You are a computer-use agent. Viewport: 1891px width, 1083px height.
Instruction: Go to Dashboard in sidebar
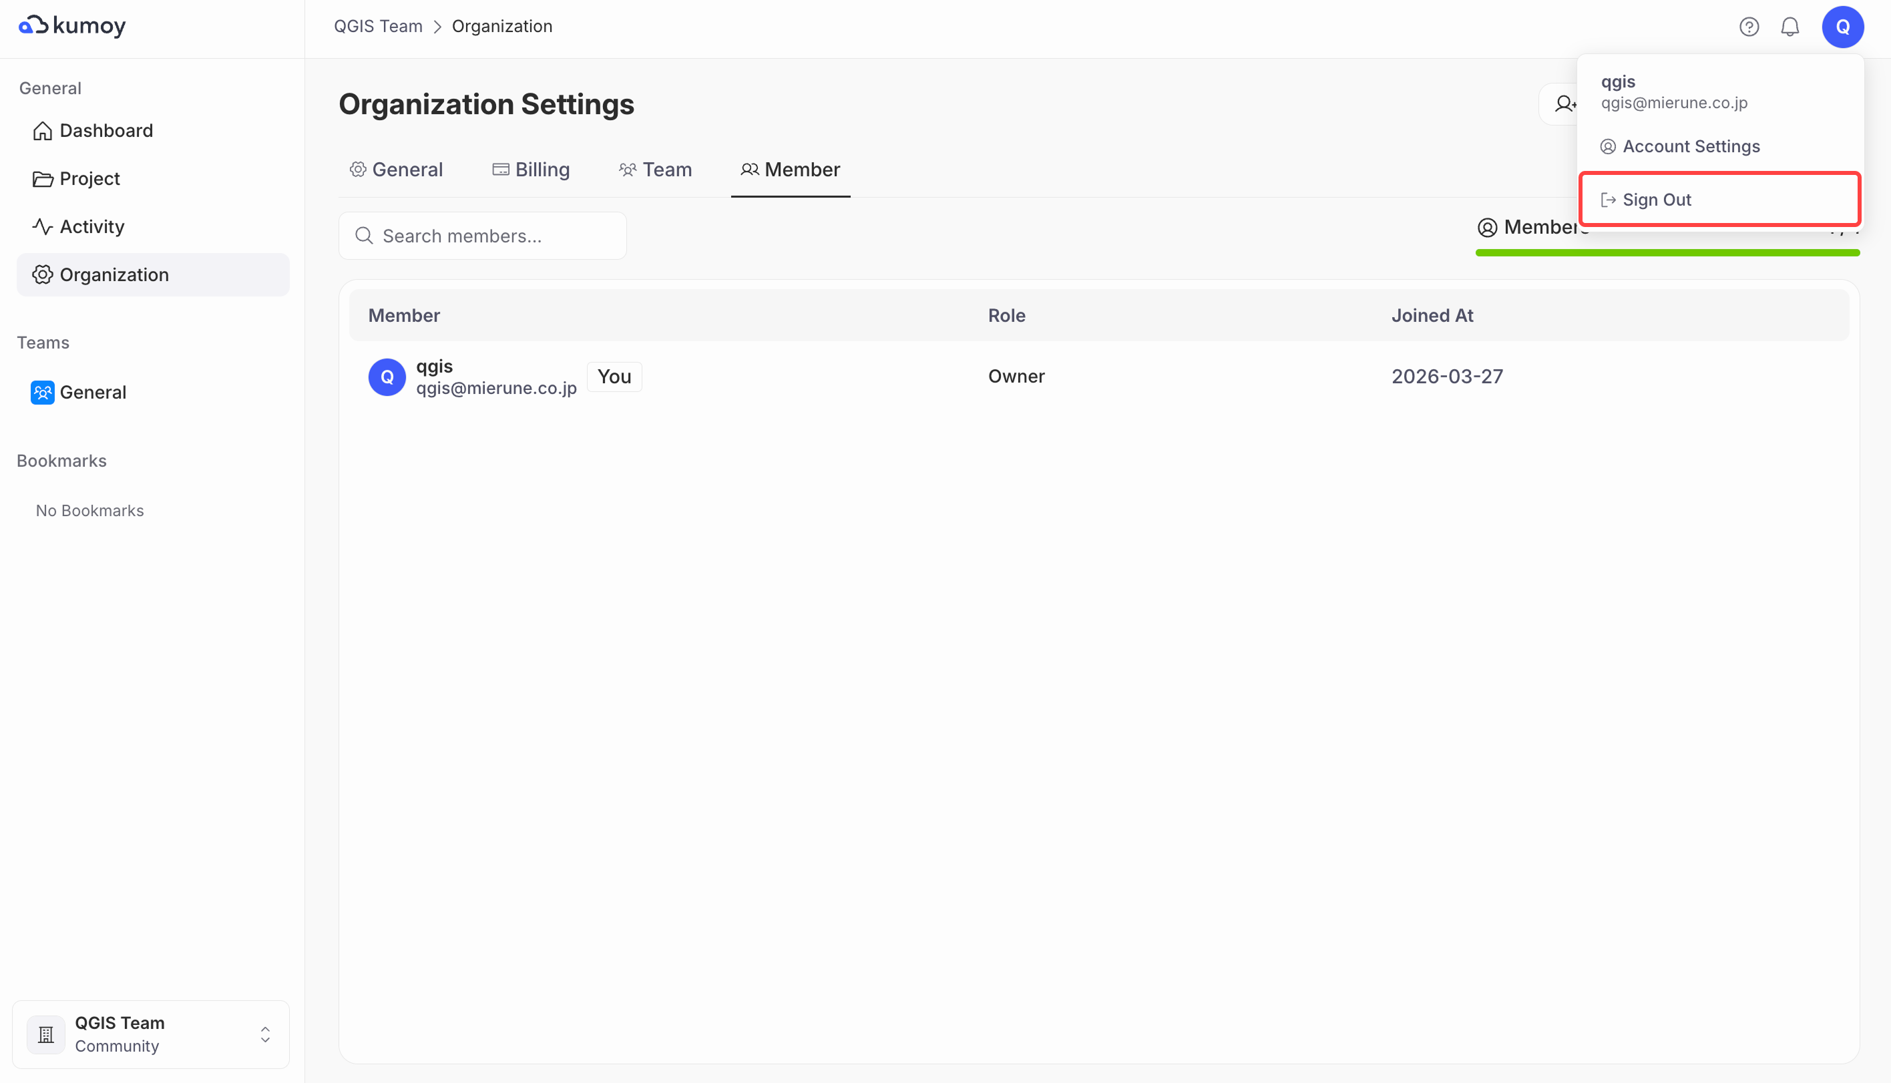coord(106,131)
